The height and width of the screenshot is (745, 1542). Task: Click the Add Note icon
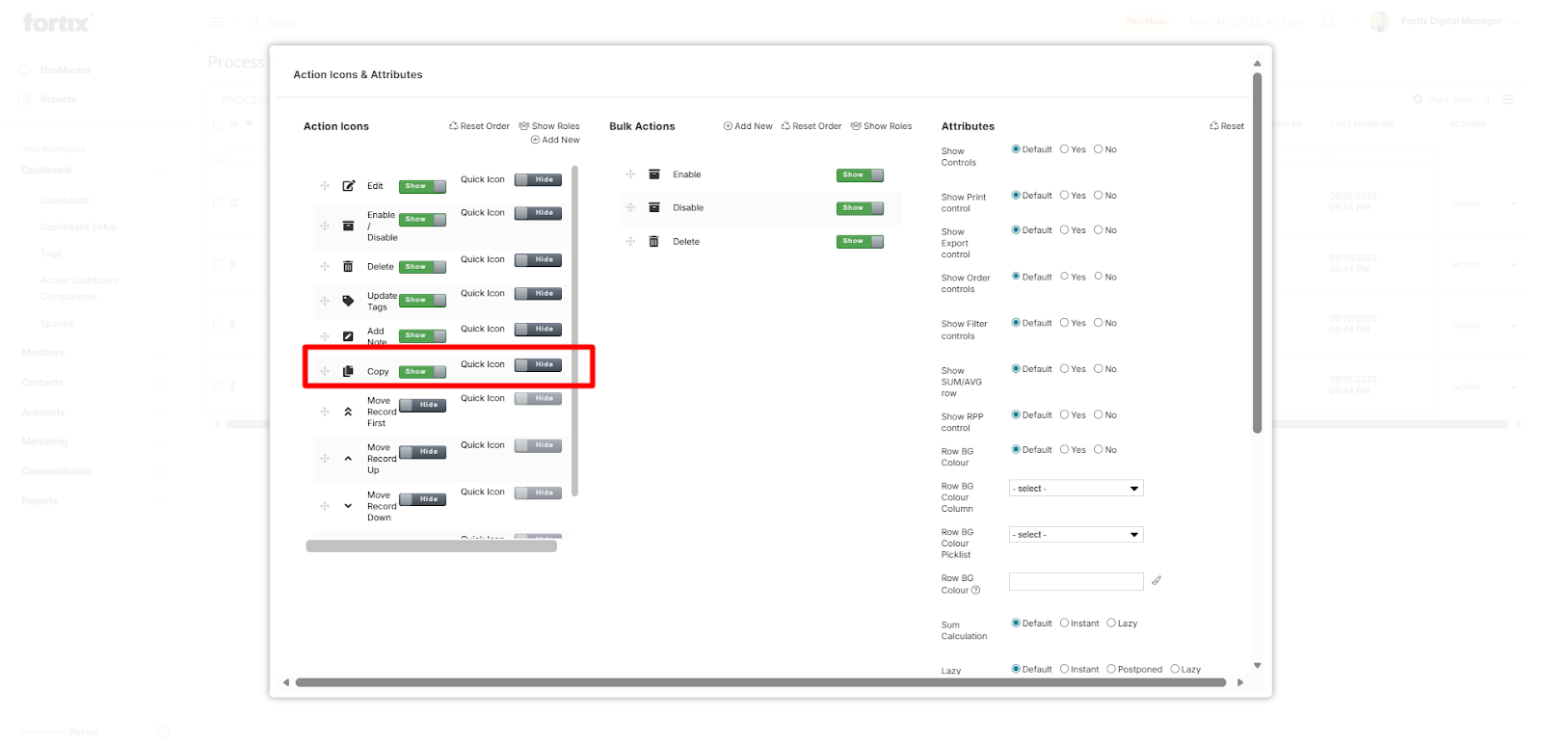(x=348, y=336)
